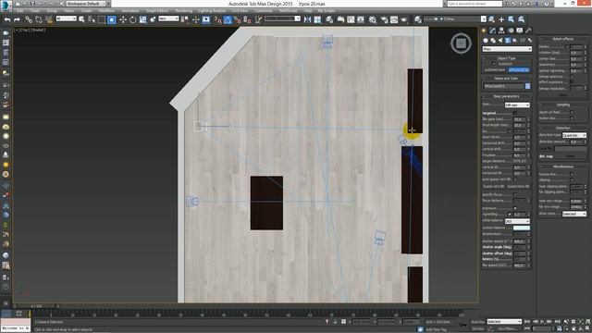Click the custom balance color swatch
The width and height of the screenshot is (592, 333).
(x=522, y=228)
